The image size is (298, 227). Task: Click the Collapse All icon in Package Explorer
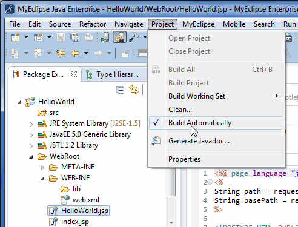121,90
